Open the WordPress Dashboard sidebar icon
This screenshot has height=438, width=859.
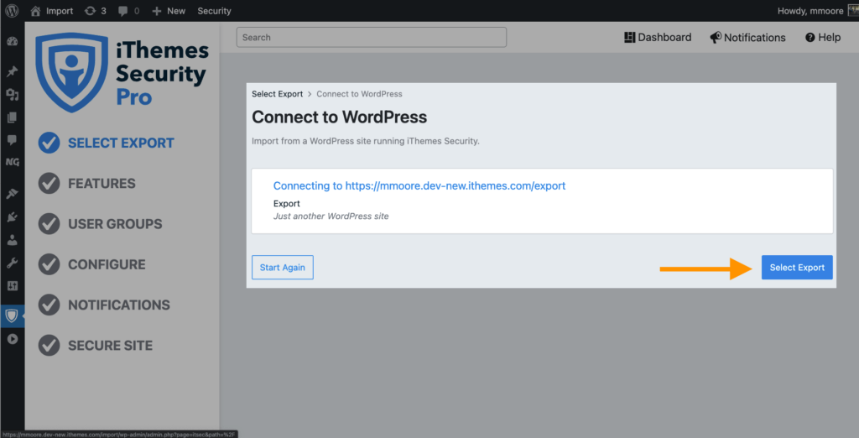click(x=12, y=41)
